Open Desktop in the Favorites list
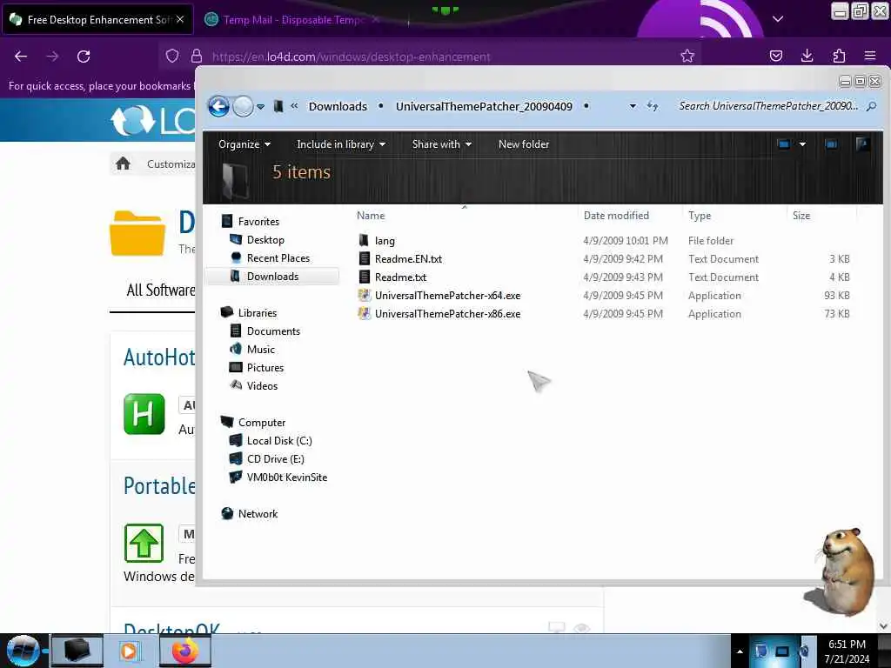The image size is (891, 668). 265,240
